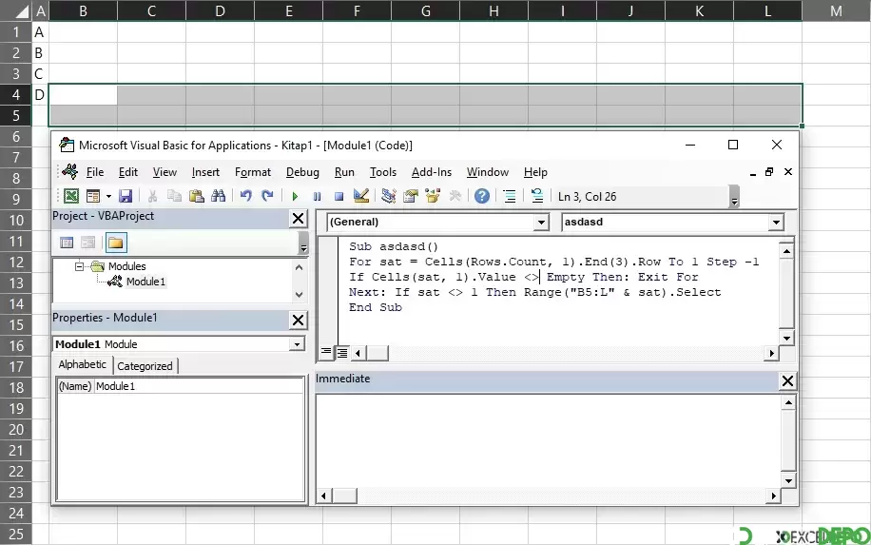
Task: Open the (General) object dropdown
Action: (x=540, y=223)
